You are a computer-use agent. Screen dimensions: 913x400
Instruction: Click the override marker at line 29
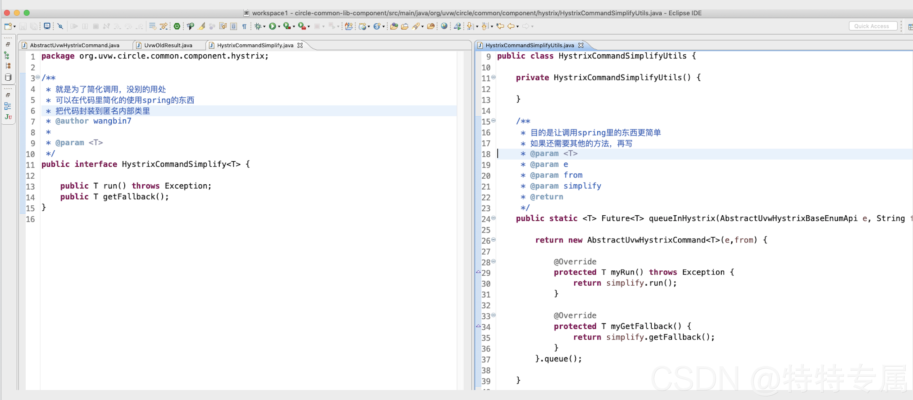(478, 272)
